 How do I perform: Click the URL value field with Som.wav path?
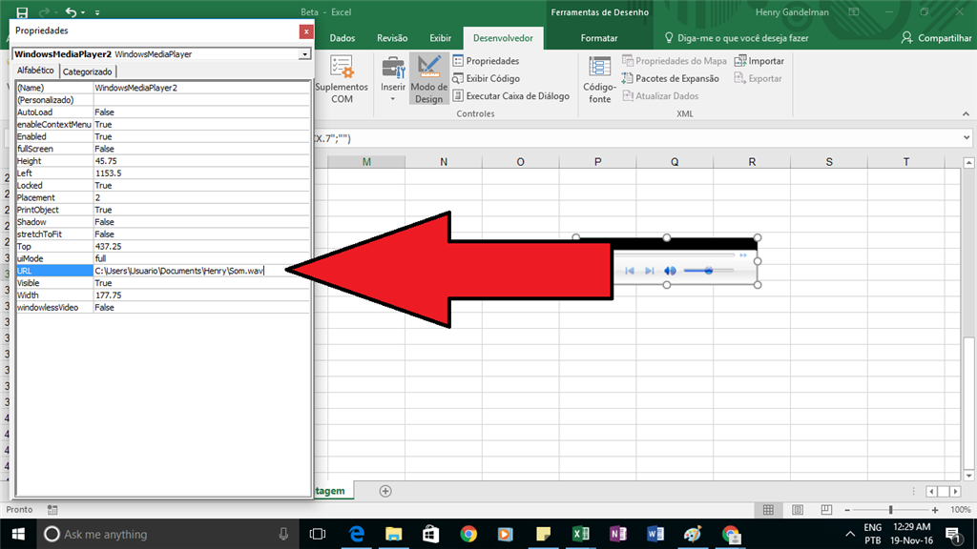click(x=200, y=271)
